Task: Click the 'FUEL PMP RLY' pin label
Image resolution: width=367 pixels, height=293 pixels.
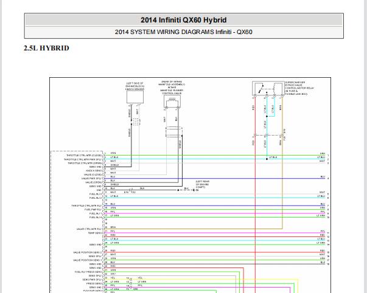Action: click(93, 210)
